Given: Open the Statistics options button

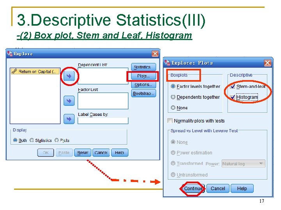Looking at the screenshot, I should [143, 67].
